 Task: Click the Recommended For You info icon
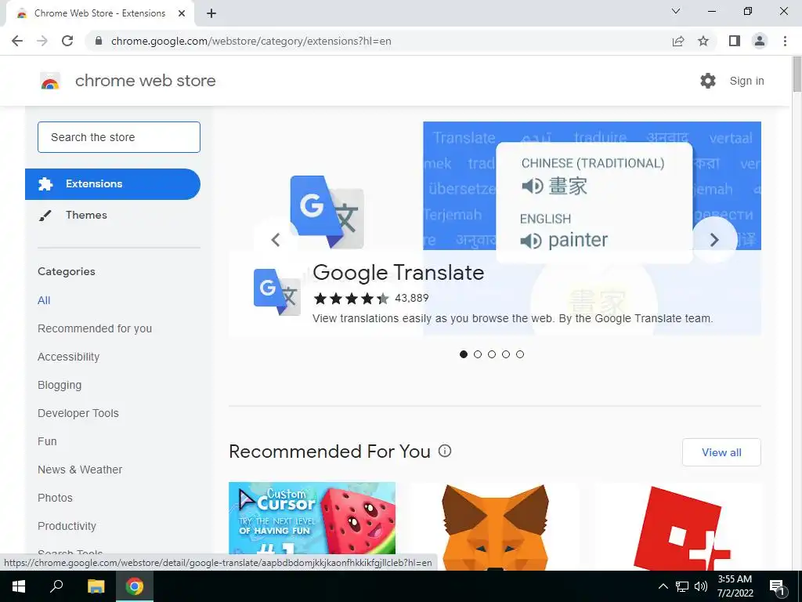pos(445,451)
